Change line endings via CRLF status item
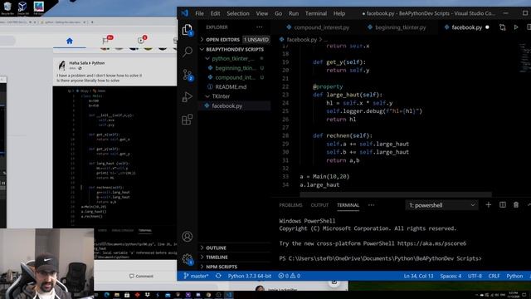 [x=494, y=276]
